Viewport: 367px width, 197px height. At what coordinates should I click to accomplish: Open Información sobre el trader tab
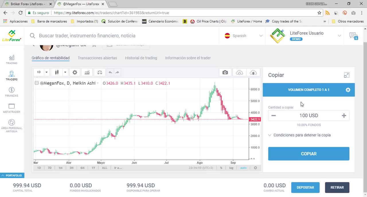(x=188, y=58)
